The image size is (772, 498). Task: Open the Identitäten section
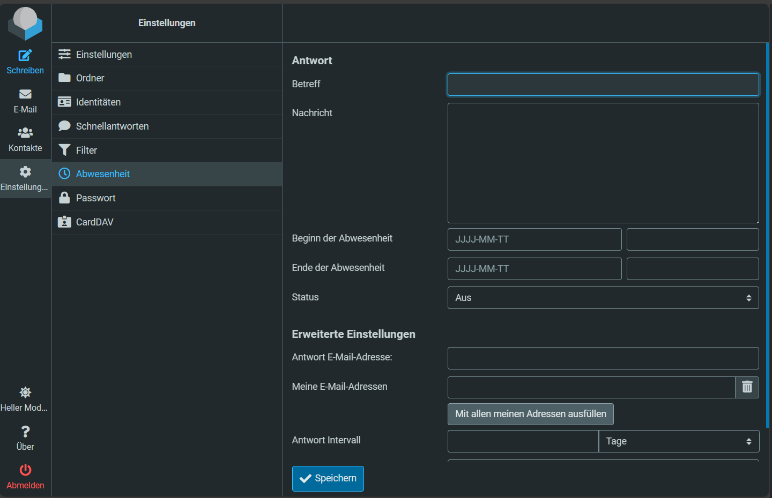pos(98,102)
